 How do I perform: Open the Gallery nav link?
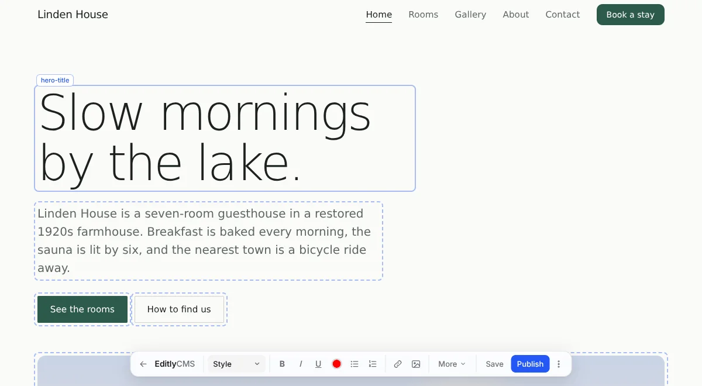click(x=470, y=15)
